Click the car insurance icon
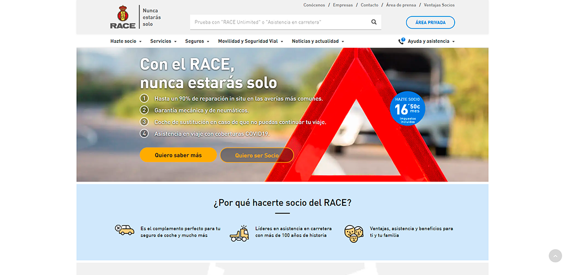The width and height of the screenshot is (565, 275). pos(125,230)
